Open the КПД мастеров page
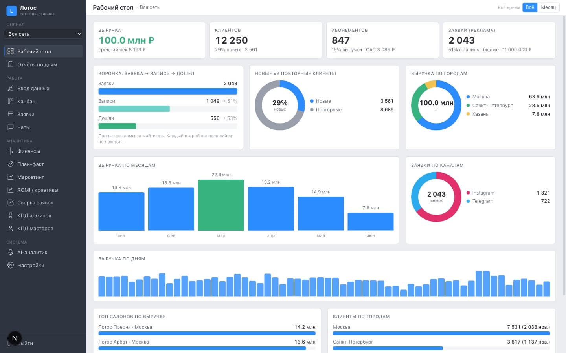Screen dimensions: 566x353 (x=43, y=228)
